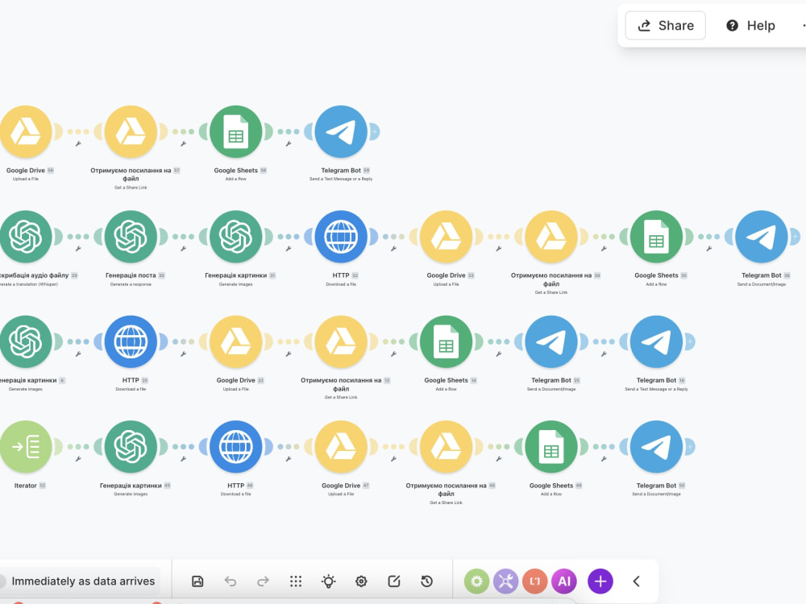The image size is (806, 604).
Task: Open Telegram Bot module 16 Send a Text Message
Action: (x=656, y=341)
